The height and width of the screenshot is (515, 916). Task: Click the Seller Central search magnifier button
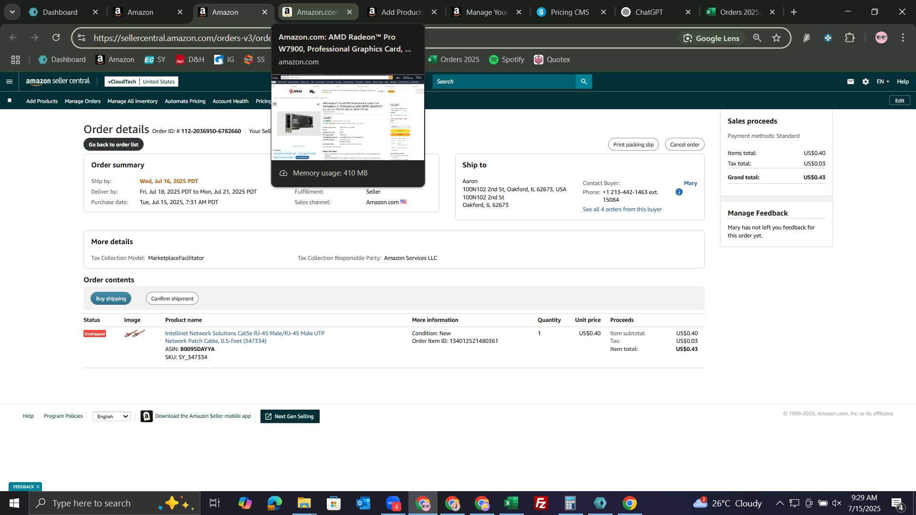click(584, 82)
